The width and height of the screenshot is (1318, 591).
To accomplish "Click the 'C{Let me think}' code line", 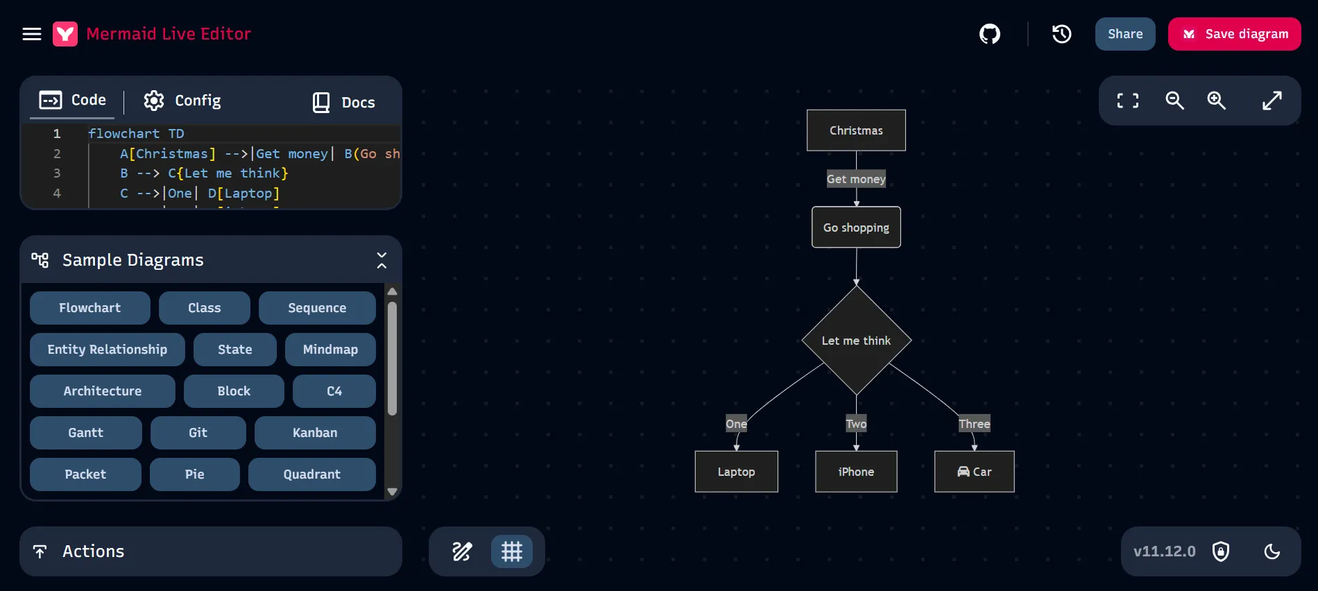I will coord(204,173).
